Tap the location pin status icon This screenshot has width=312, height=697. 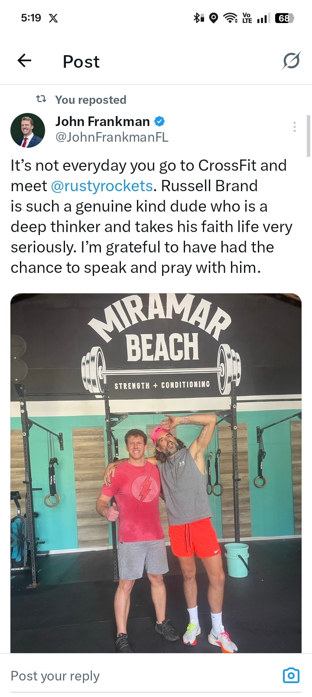213,18
